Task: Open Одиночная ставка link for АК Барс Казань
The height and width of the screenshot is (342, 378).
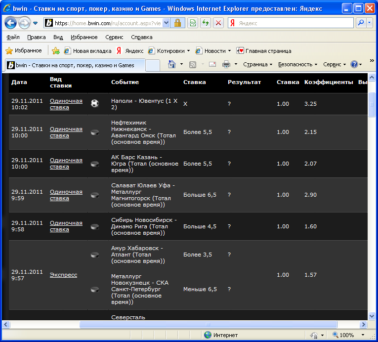Action: (66, 163)
